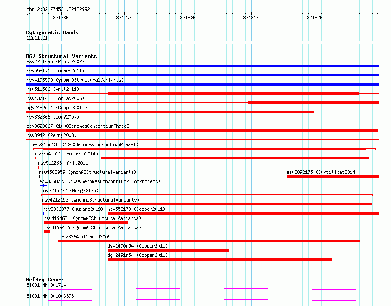This screenshot has height=306, width=391.
Task: Click esv3368723 (1000GenomesConsortiumPilotProject) label
Action: (100, 181)
